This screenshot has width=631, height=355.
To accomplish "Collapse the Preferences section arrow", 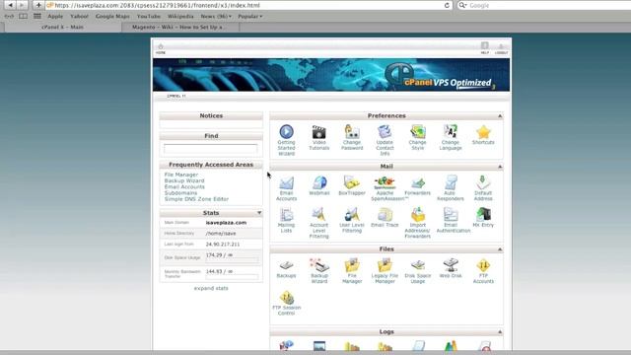I will pyautogui.click(x=500, y=116).
